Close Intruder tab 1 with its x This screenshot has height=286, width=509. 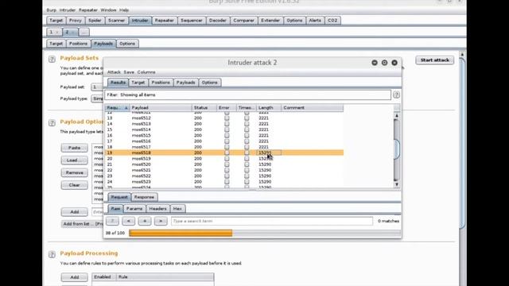[57, 32]
